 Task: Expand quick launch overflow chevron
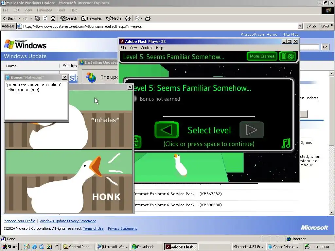click(56, 246)
